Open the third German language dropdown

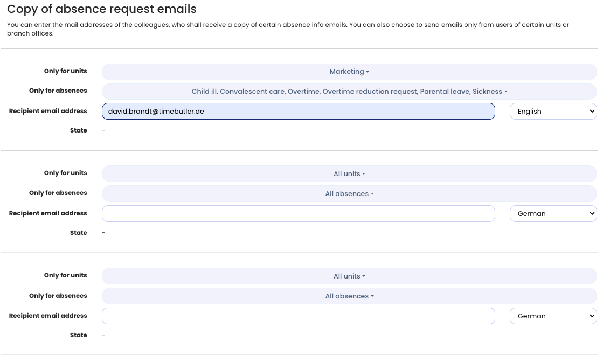pyautogui.click(x=552, y=316)
